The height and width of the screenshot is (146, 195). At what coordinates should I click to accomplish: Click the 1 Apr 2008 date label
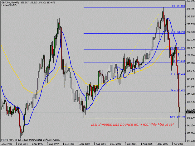tap(178, 144)
